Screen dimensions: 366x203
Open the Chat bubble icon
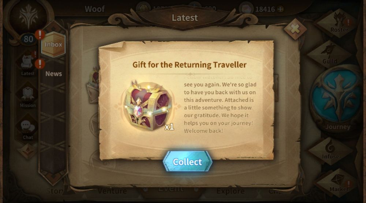[x=28, y=129]
